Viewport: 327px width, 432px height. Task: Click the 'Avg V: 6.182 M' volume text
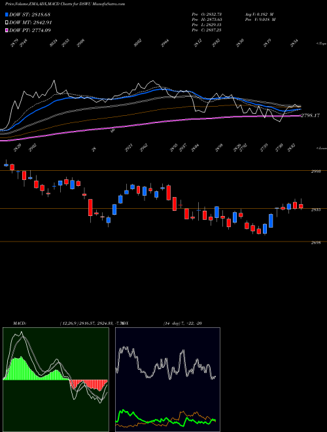(259, 14)
